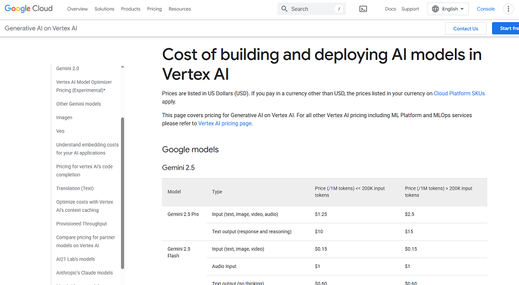Open the Overview menu

point(78,9)
